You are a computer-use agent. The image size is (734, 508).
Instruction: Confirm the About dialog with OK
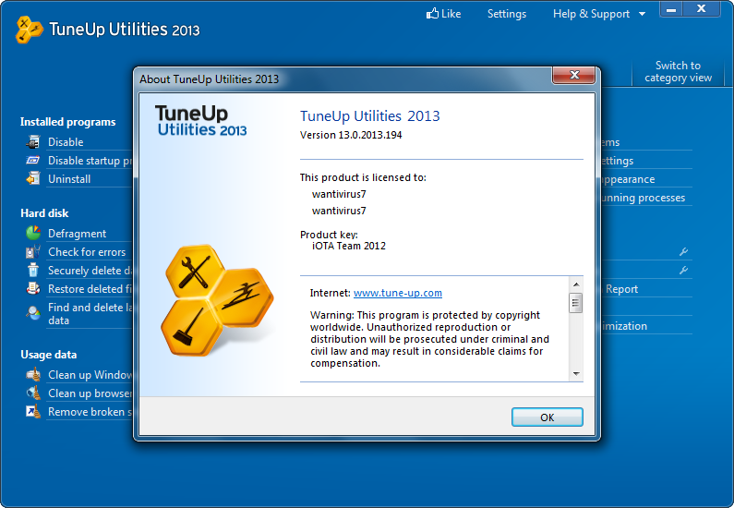(x=547, y=417)
